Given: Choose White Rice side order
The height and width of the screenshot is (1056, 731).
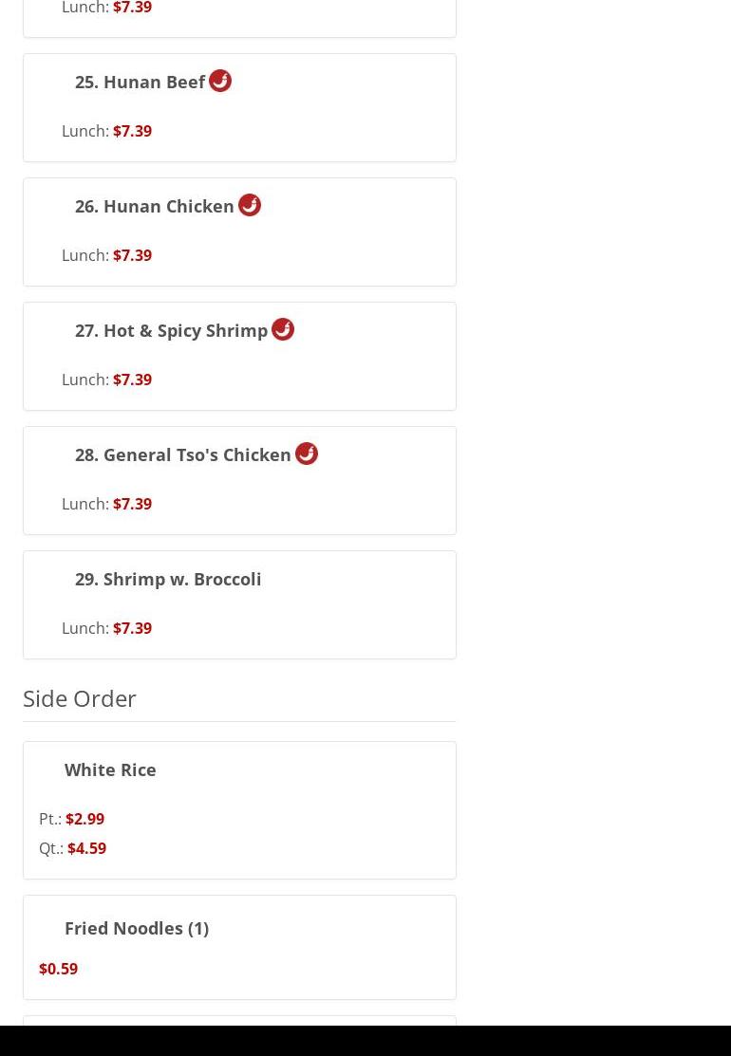Looking at the screenshot, I should 110,769.
